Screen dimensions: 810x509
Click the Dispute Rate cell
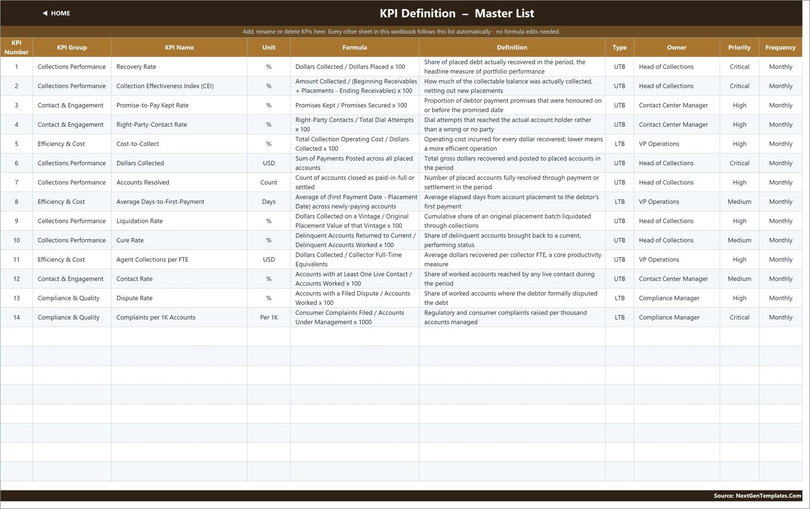click(x=179, y=298)
